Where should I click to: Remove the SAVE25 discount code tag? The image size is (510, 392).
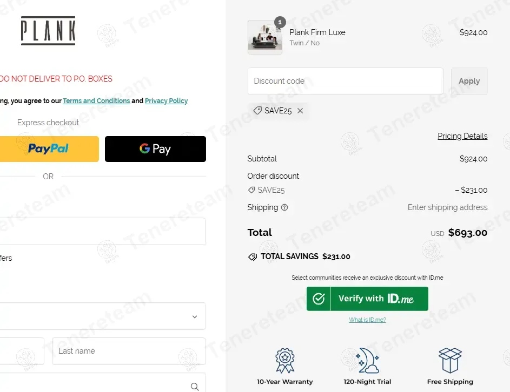pyautogui.click(x=300, y=111)
